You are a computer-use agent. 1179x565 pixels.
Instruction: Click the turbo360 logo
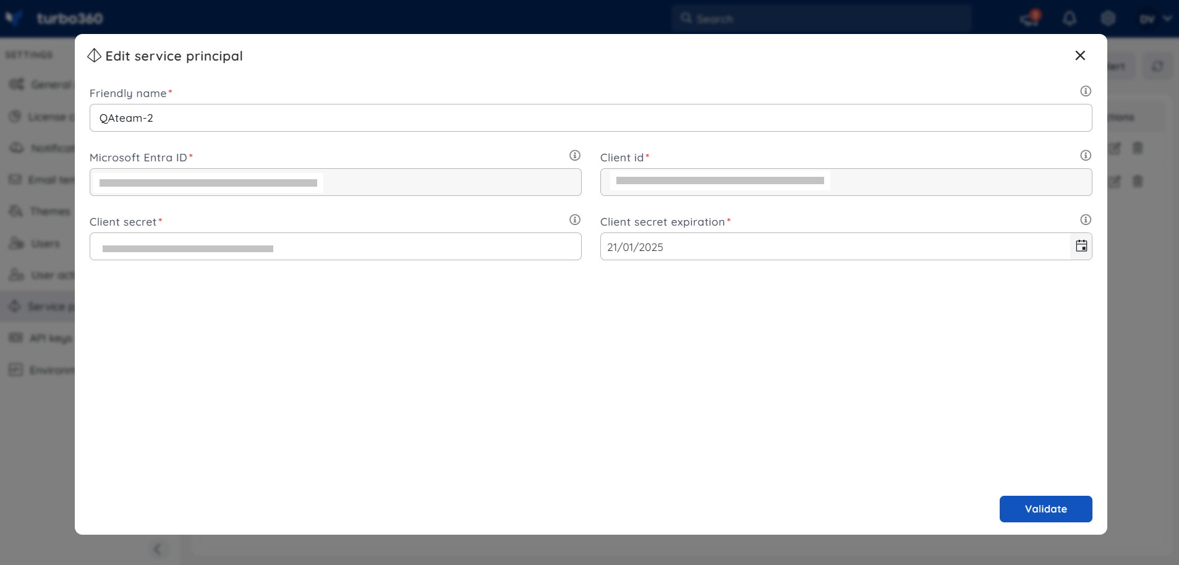coord(54,18)
